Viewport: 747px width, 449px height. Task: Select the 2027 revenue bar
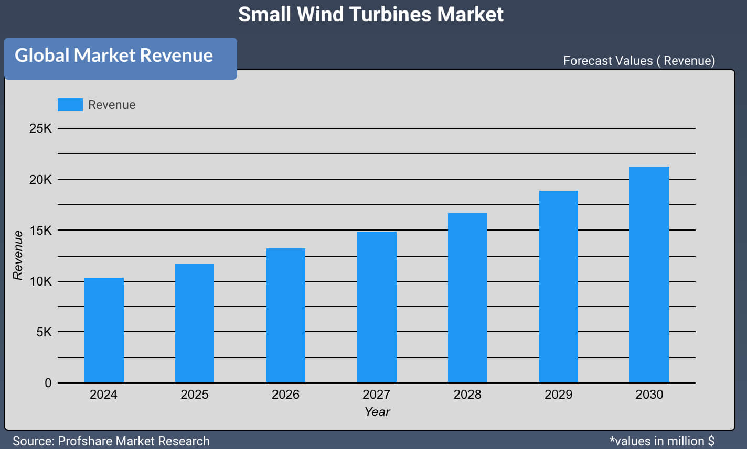(377, 307)
